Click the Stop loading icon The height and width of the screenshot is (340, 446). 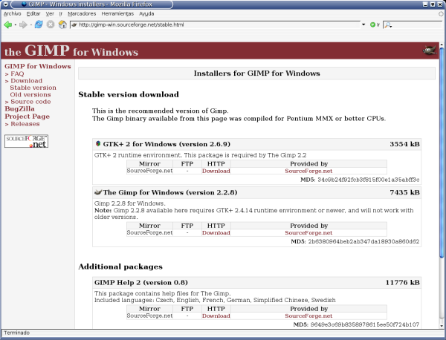(51, 24)
